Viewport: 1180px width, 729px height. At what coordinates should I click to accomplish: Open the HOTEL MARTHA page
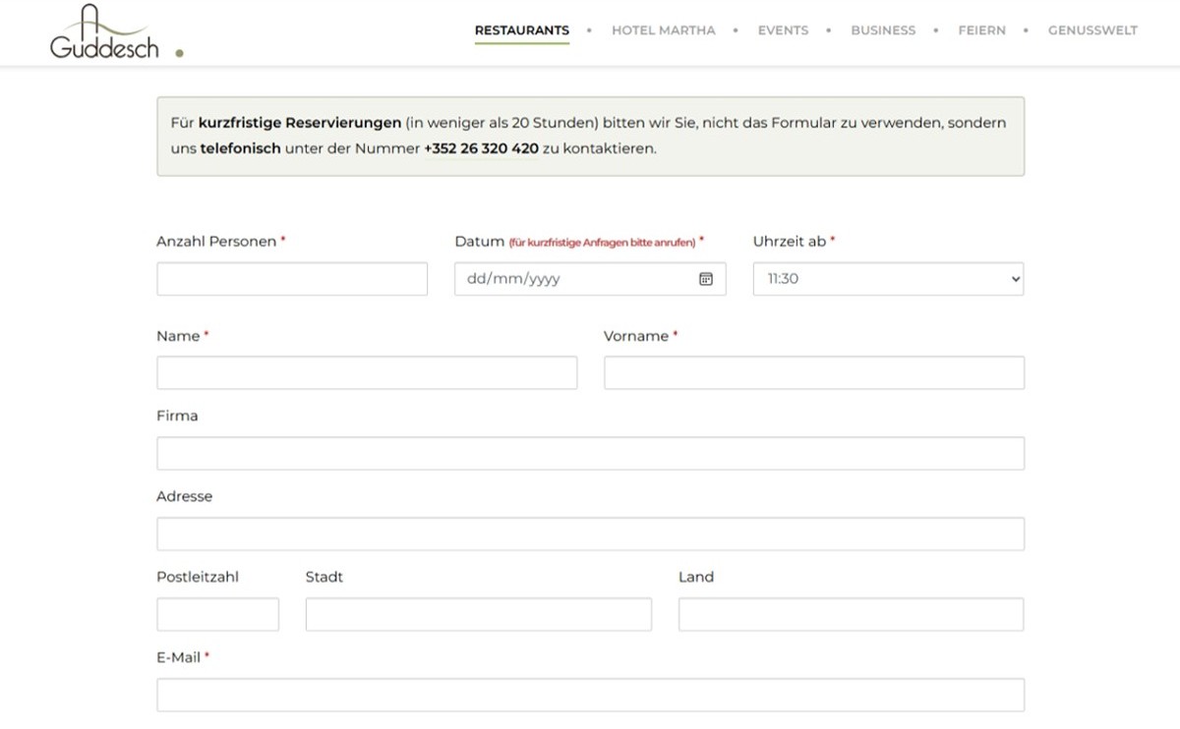coord(664,30)
